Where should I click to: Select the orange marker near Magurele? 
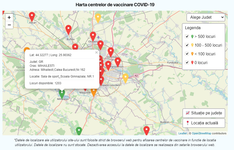pyautogui.click(x=94, y=92)
